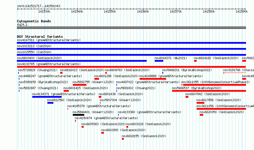The width and height of the screenshot is (254, 150).
Task: Open nsv5399159 (ByrskaBishop2022) label
Action: click(43, 82)
